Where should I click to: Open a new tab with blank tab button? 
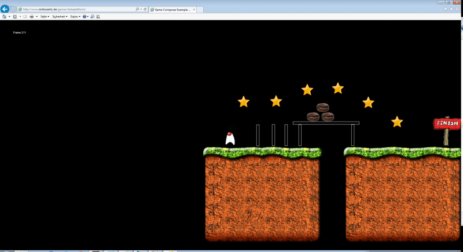tap(200, 10)
